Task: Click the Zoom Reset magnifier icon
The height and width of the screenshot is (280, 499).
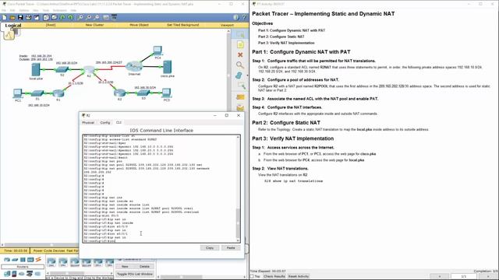Action: coord(88,17)
